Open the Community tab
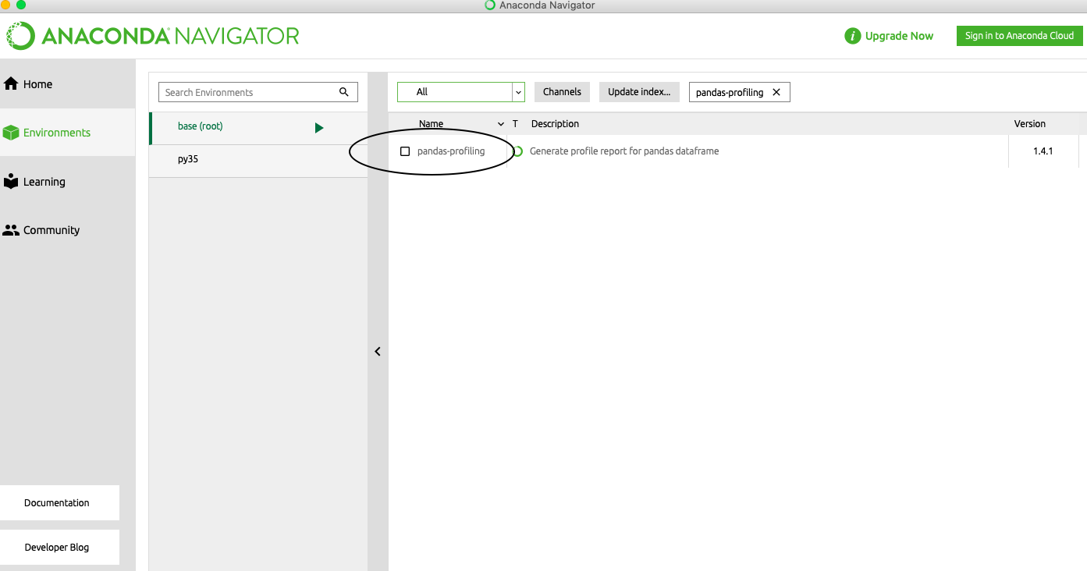Screen dimensions: 1087x571 pos(68,230)
